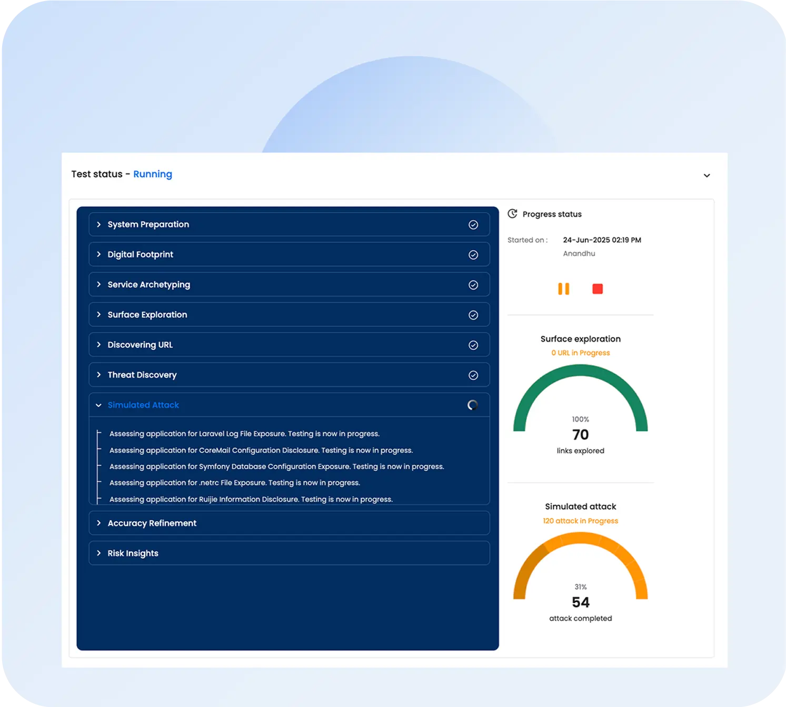Click Surface Exploration completed checkmark icon

473,315
